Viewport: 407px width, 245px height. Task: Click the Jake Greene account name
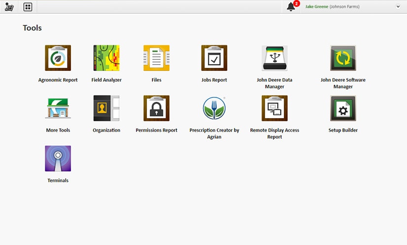click(316, 7)
